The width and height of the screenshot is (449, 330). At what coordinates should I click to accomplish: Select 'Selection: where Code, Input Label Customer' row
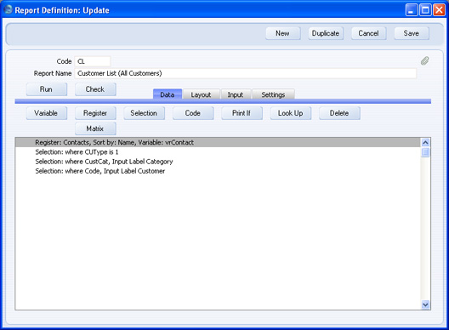(218, 171)
